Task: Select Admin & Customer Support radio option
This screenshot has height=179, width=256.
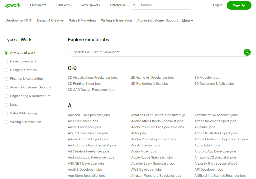Action: [x=6, y=87]
